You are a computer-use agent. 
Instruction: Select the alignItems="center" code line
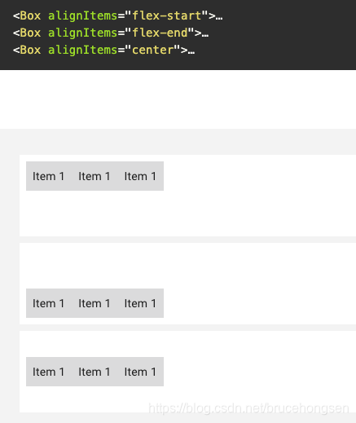coord(103,50)
